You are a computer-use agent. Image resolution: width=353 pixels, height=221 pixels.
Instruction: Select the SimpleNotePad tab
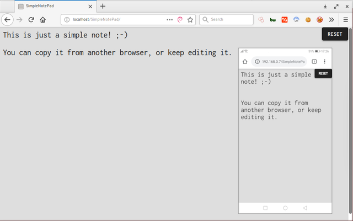56,6
